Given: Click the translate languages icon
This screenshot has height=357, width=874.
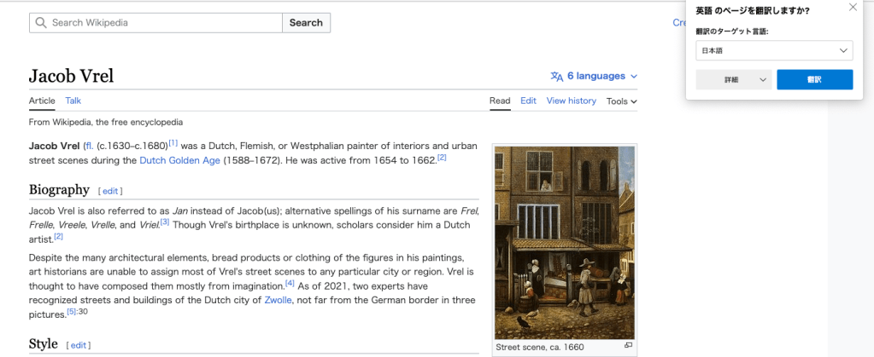Looking at the screenshot, I should click(557, 76).
